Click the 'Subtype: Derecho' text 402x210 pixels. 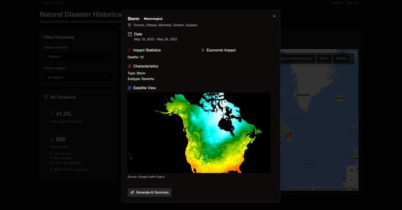pyautogui.click(x=141, y=79)
